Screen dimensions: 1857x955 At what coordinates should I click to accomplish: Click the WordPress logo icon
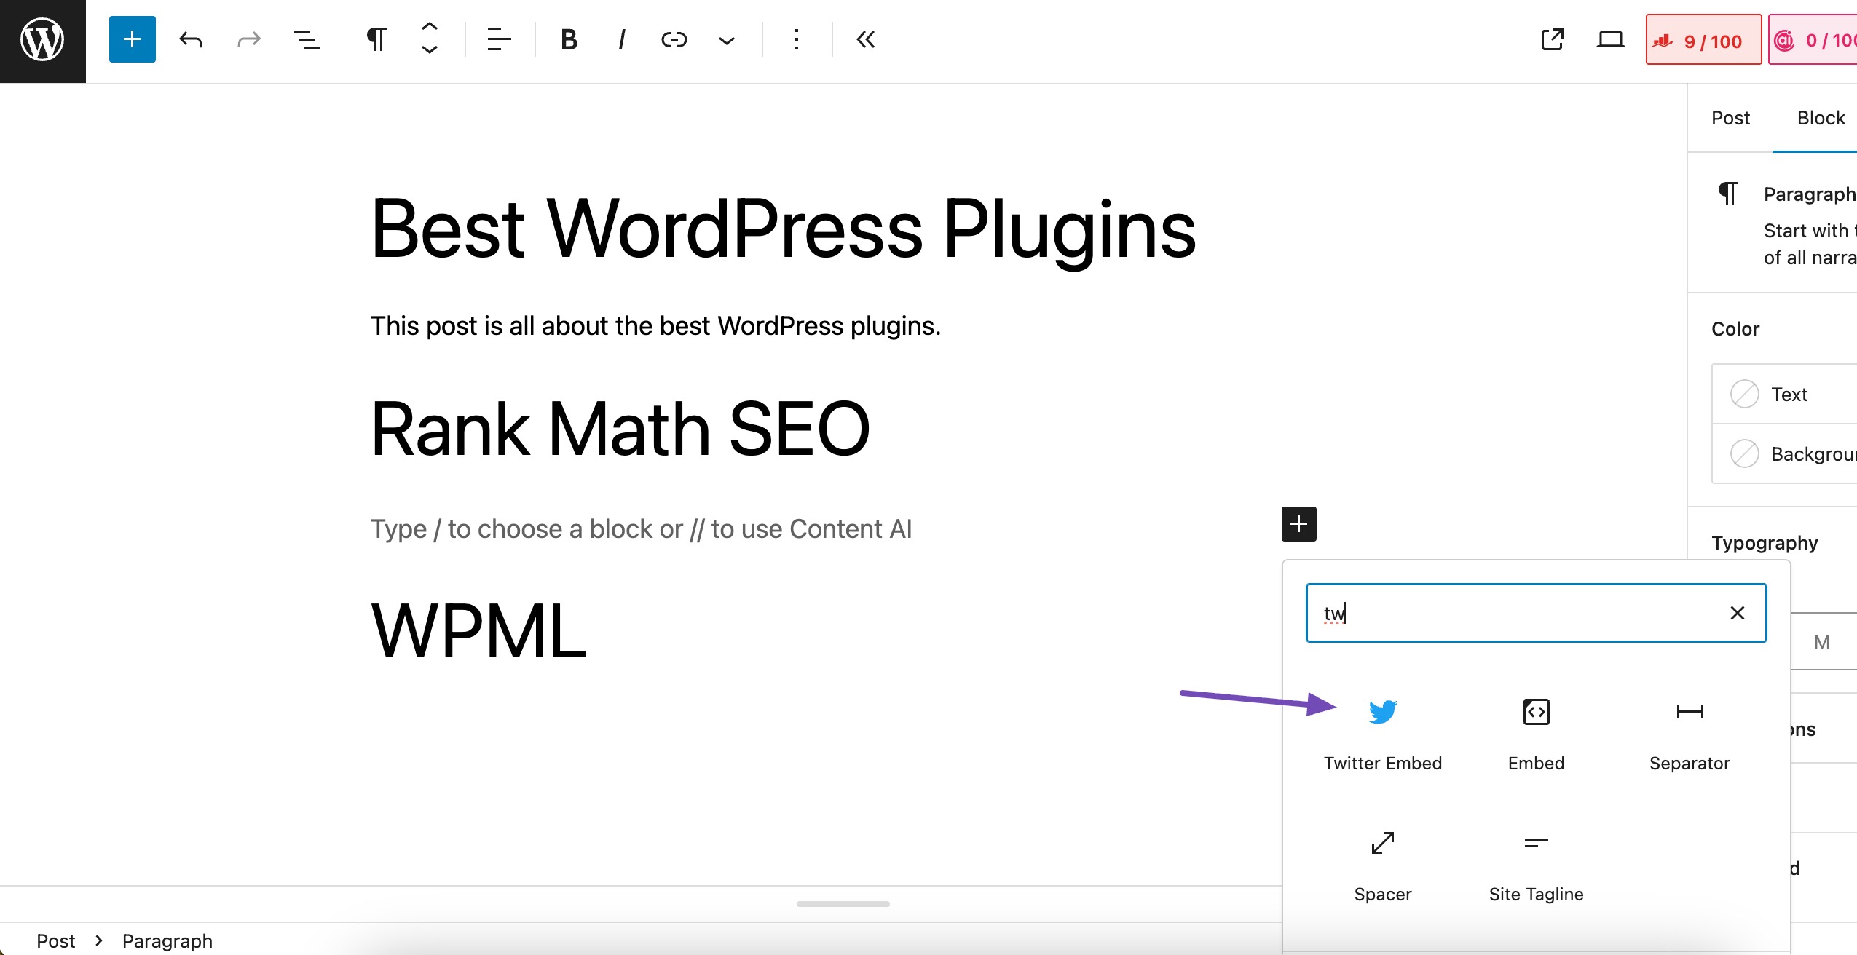coord(42,41)
